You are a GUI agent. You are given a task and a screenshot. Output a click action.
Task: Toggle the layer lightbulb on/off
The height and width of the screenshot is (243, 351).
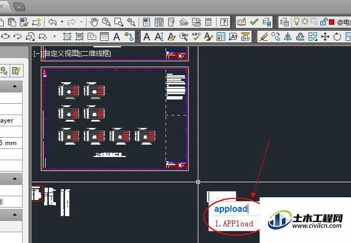tap(297, 22)
